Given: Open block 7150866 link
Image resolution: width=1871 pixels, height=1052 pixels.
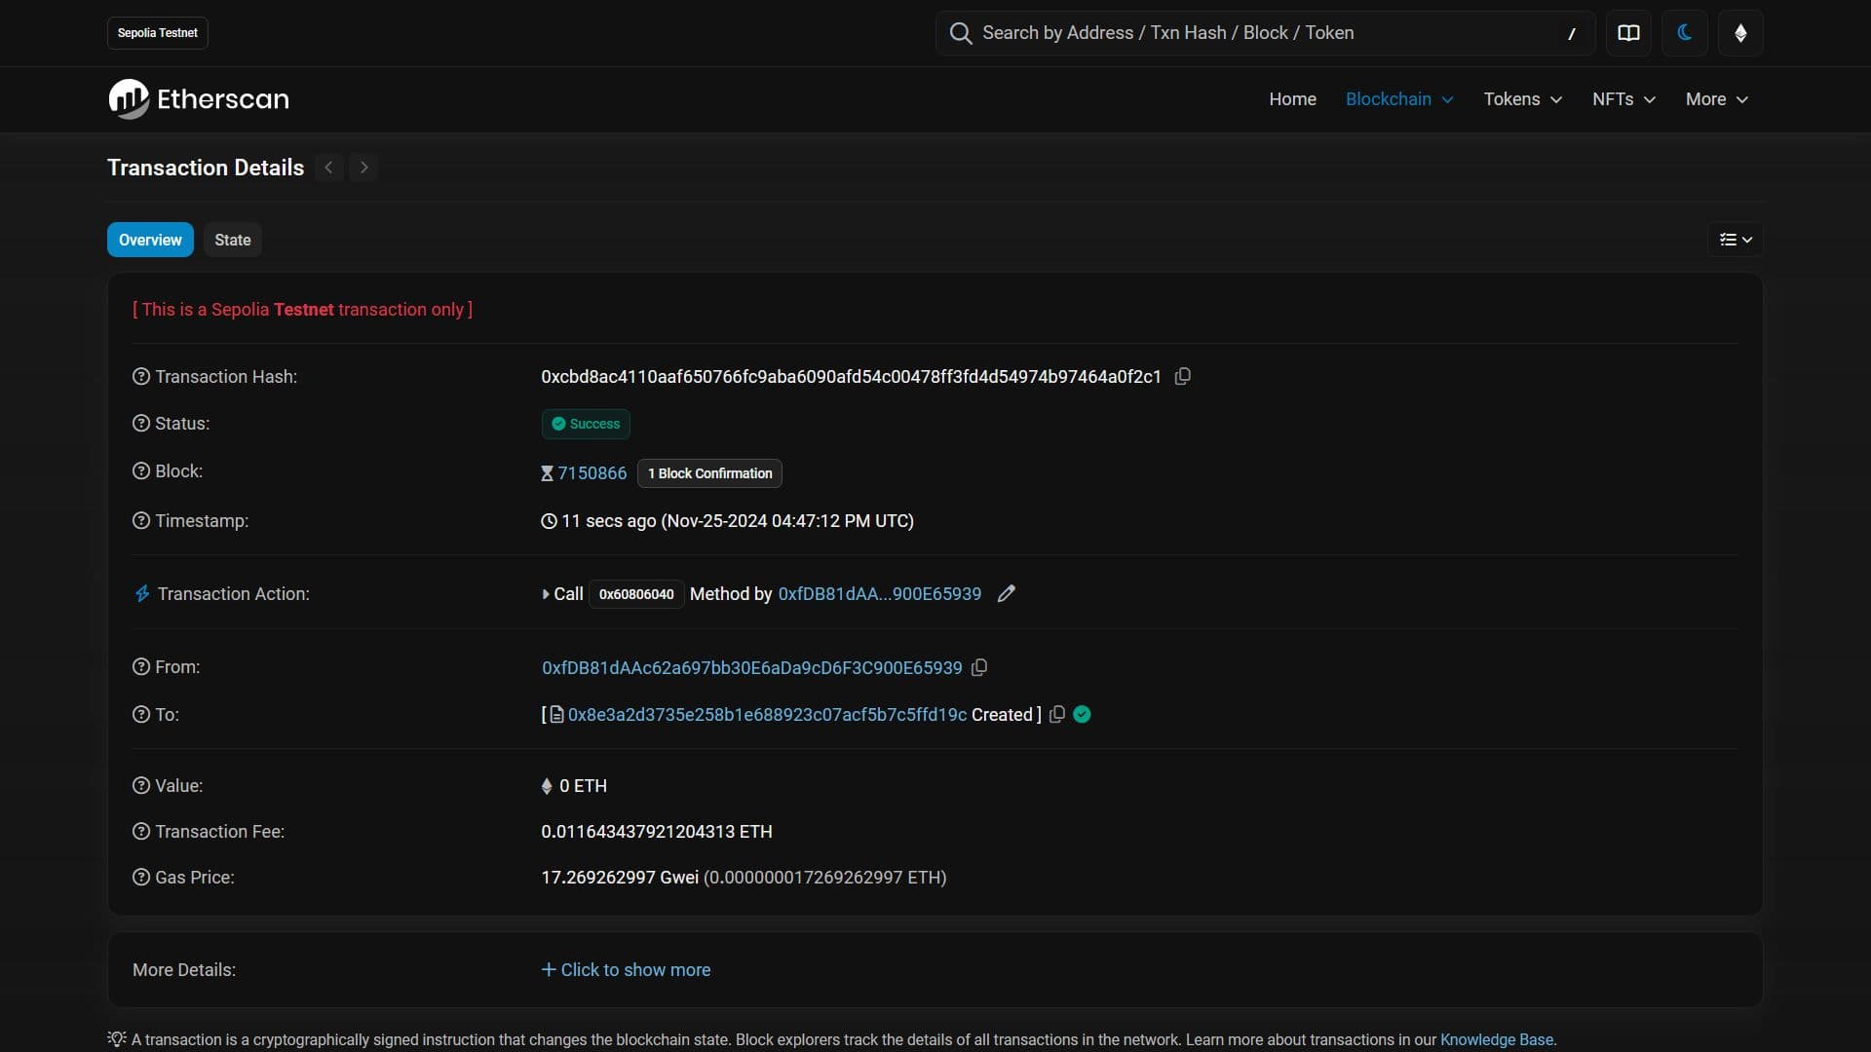Looking at the screenshot, I should point(592,473).
